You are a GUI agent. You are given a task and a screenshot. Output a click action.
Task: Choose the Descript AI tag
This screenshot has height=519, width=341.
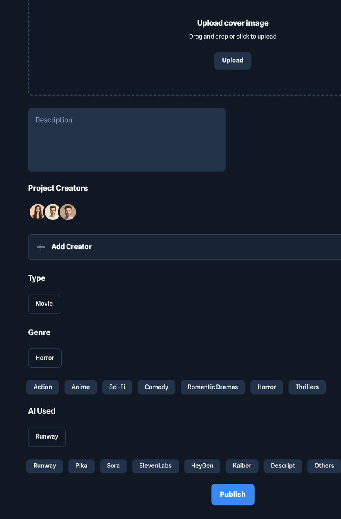(283, 466)
